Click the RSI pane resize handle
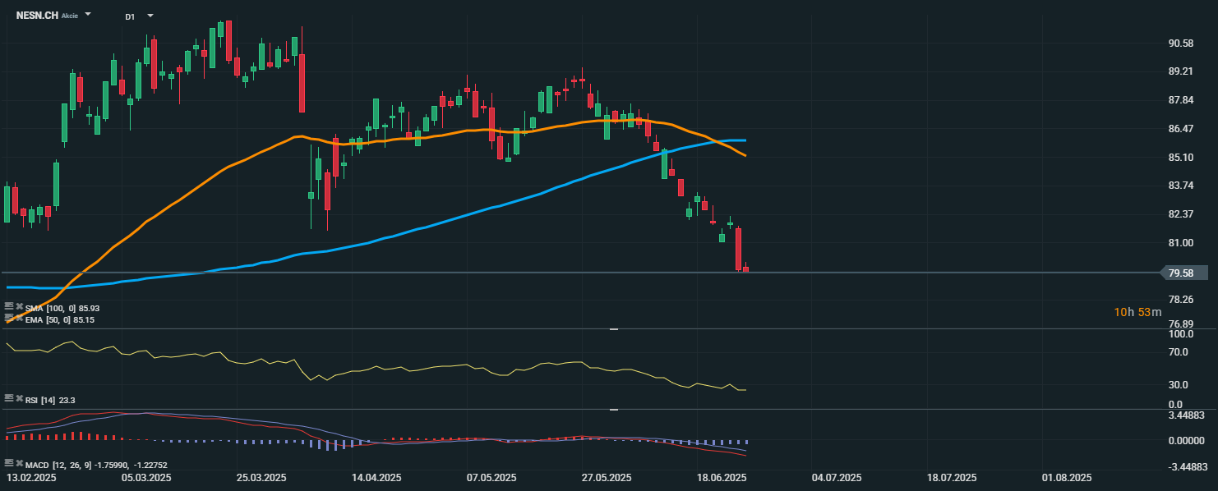This screenshot has height=491, width=1218. tap(613, 329)
